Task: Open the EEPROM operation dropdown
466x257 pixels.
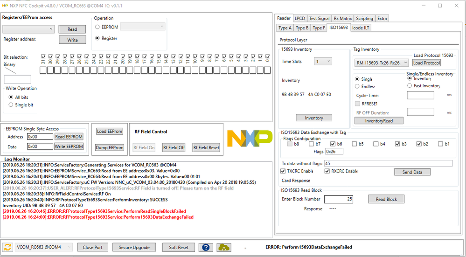Action: pos(143,27)
